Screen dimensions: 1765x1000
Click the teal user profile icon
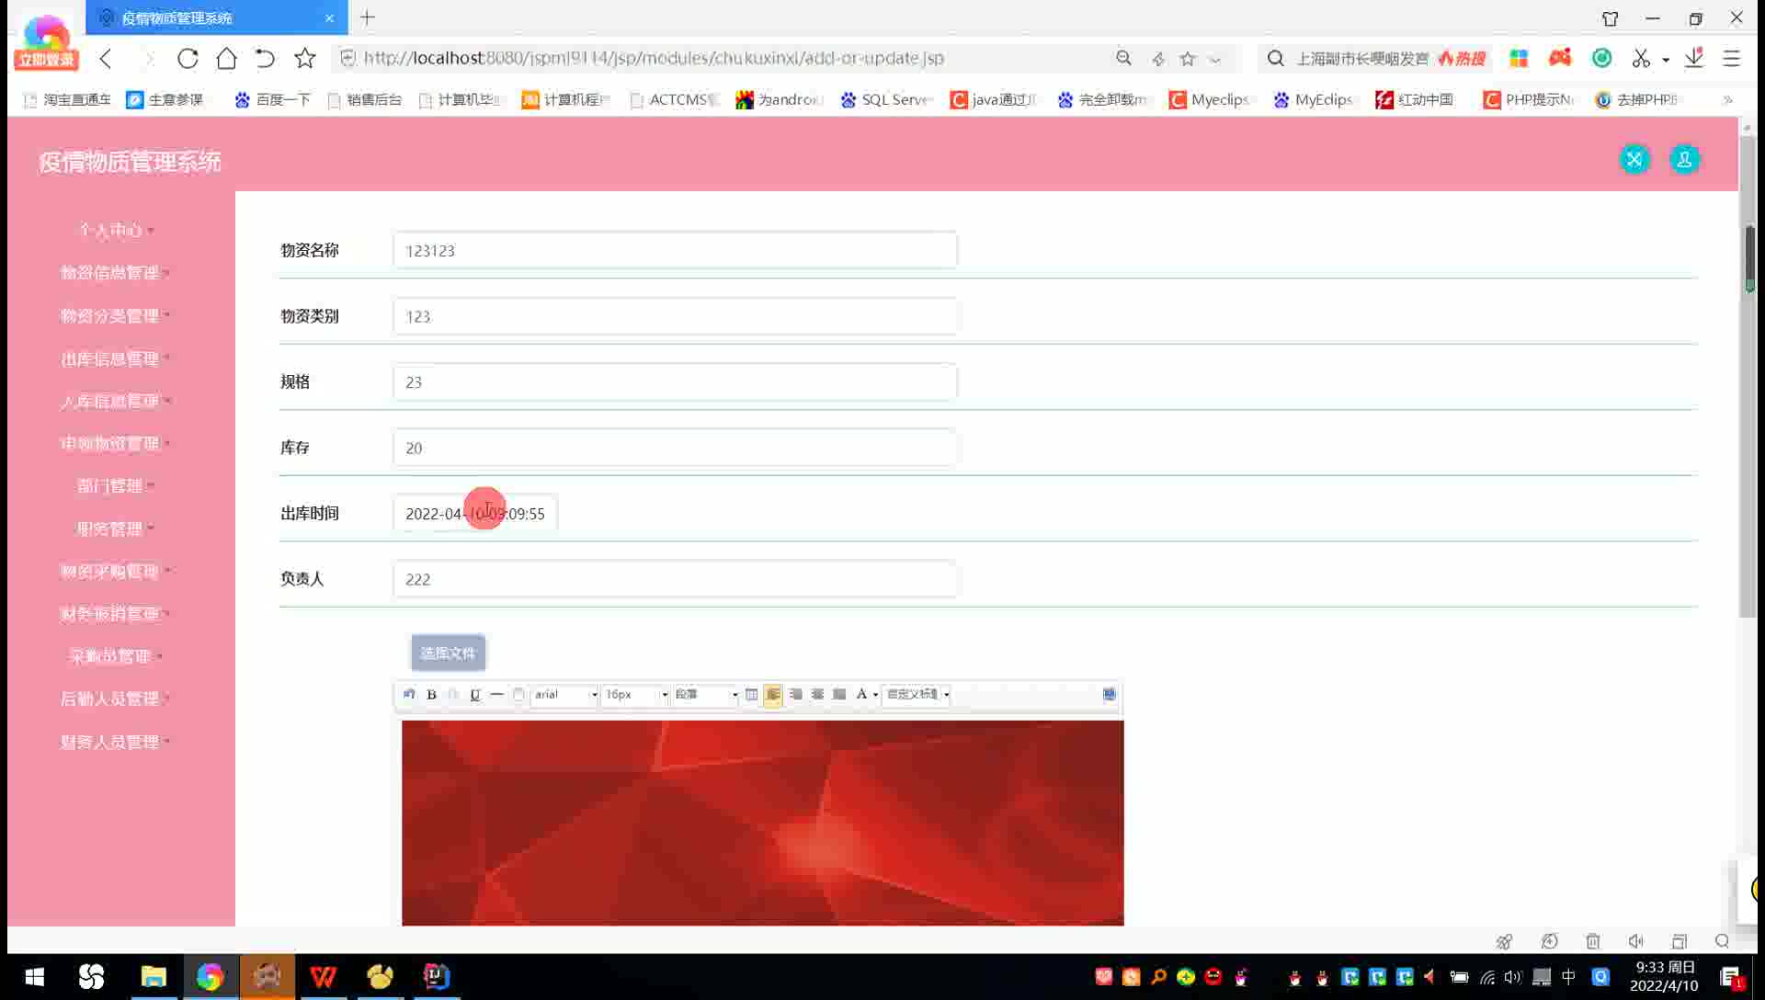1684,160
